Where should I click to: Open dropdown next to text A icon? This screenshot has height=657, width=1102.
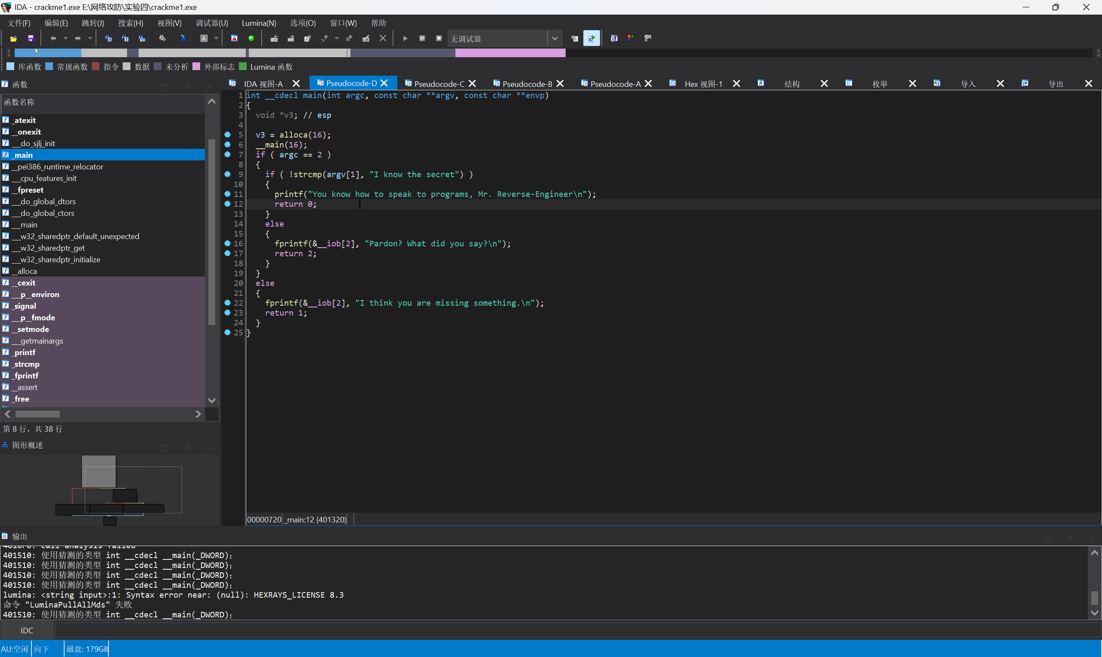click(x=216, y=39)
